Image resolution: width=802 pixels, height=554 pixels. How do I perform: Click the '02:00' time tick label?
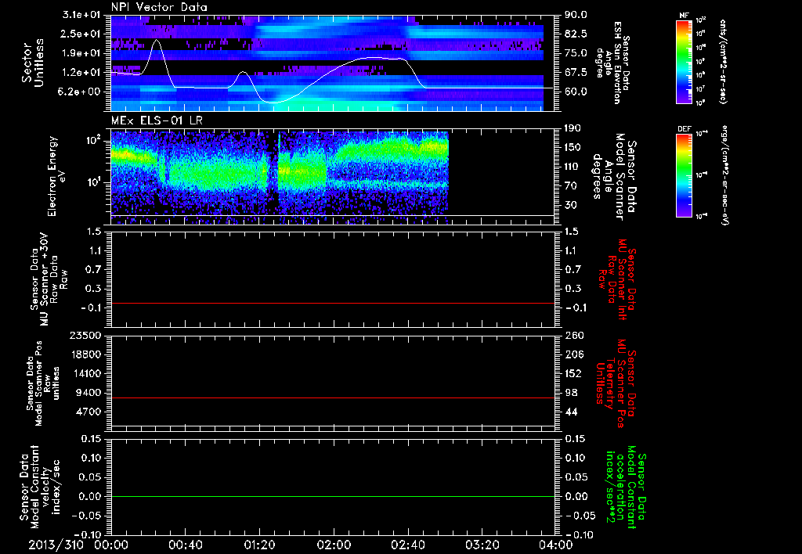334,545
